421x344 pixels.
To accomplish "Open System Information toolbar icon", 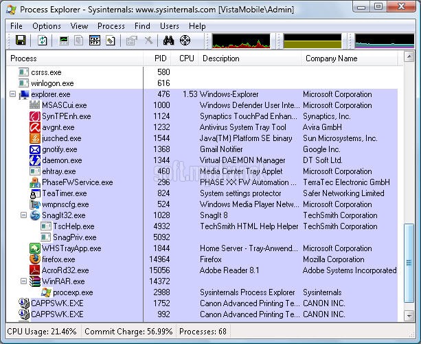I will [64, 41].
